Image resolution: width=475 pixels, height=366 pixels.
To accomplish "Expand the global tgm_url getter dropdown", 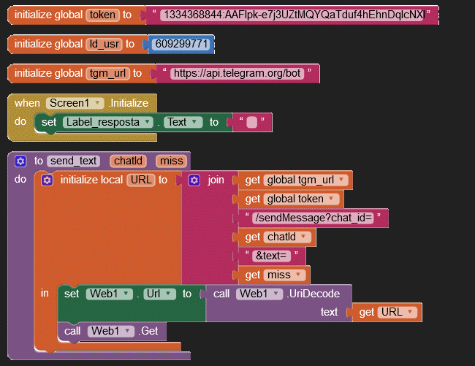I will click(341, 180).
